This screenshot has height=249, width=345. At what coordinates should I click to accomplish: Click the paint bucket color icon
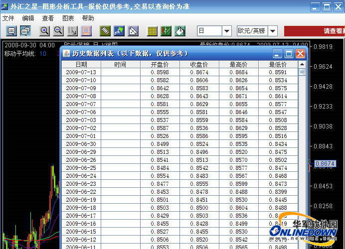point(180,31)
